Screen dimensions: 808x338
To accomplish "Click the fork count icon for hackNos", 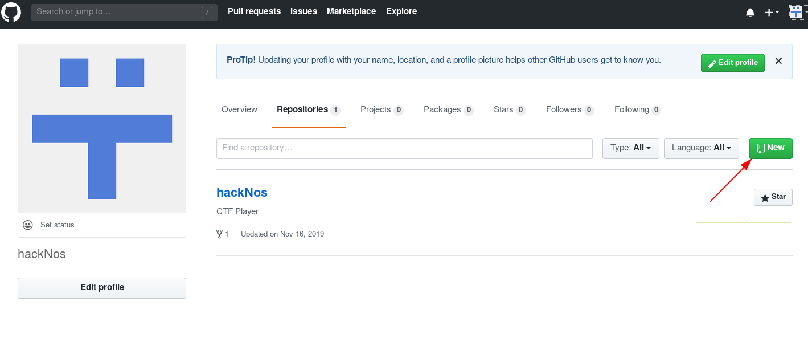I will tap(220, 234).
